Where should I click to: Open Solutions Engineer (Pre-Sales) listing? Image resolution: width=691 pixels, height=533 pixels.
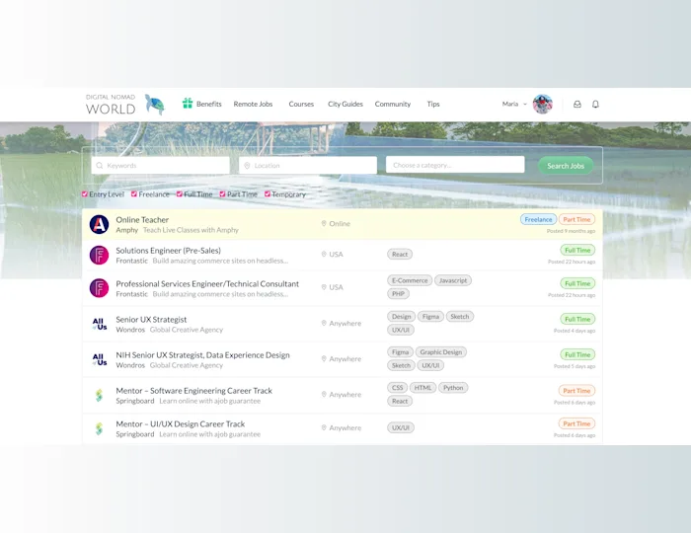click(169, 250)
